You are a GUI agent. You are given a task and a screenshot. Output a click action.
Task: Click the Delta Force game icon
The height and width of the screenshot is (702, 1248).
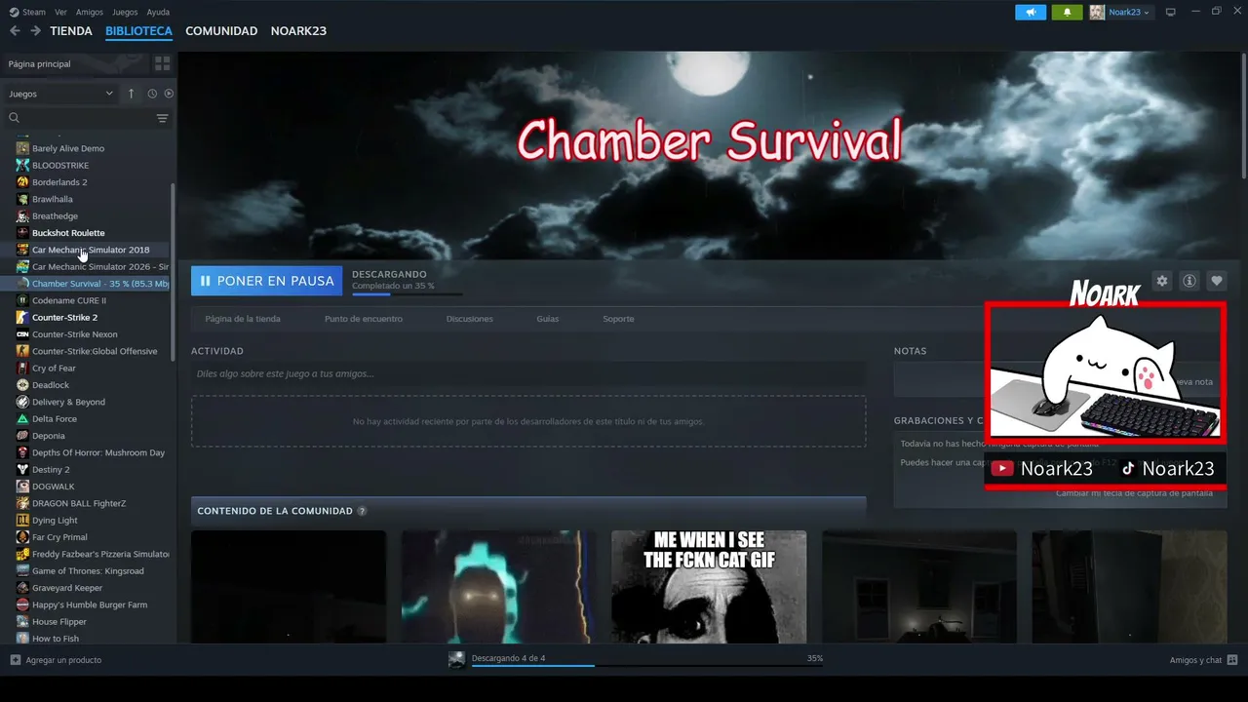[22, 418]
